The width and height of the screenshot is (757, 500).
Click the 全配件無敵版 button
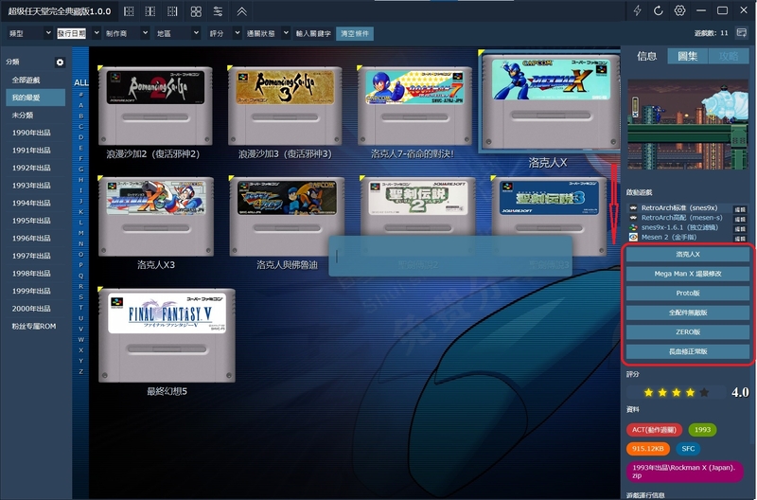pos(688,312)
